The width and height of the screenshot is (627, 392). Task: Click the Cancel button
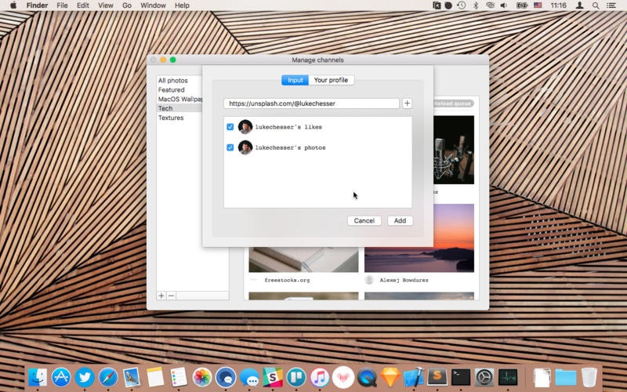coord(364,221)
